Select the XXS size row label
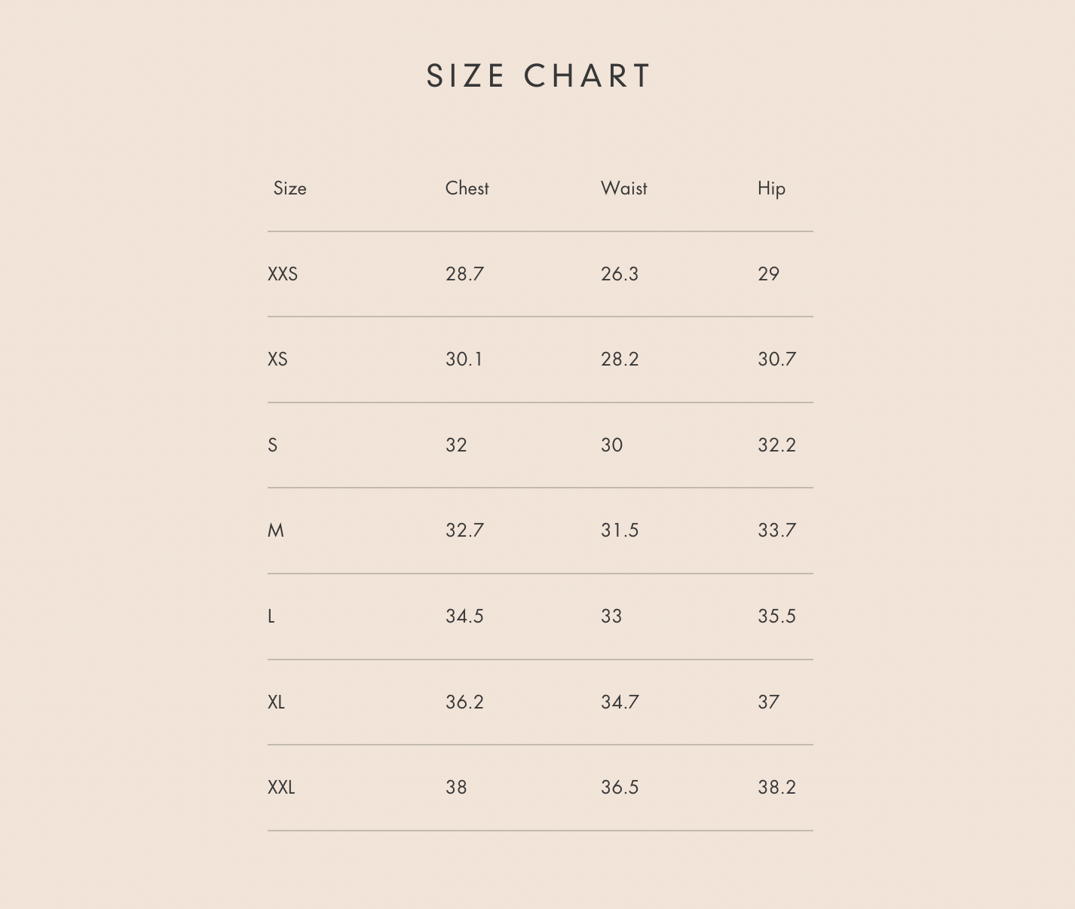 pos(283,274)
